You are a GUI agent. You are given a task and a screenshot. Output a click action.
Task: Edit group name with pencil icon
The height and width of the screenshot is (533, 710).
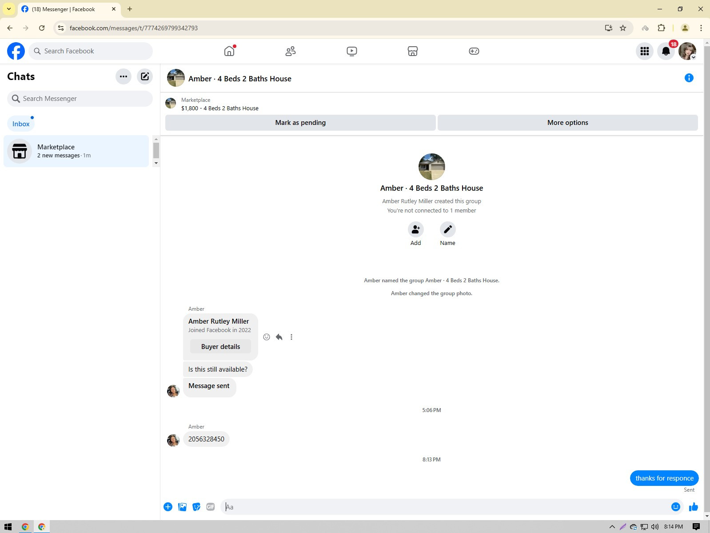[x=447, y=229]
